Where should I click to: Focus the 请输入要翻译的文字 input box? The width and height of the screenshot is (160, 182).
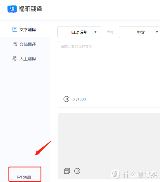pos(109,68)
